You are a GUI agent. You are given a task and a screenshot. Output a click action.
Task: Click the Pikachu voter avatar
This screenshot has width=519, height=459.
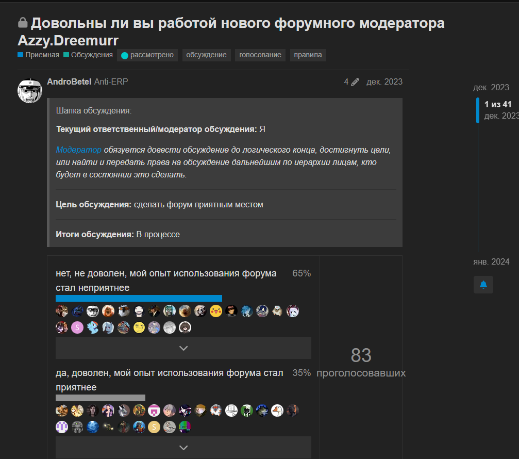(x=216, y=310)
